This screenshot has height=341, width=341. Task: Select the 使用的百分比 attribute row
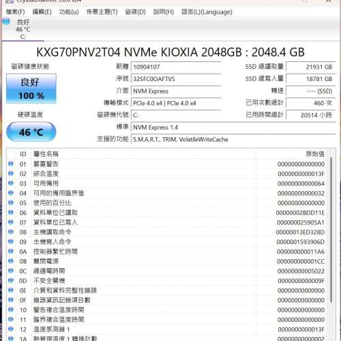coord(167,203)
